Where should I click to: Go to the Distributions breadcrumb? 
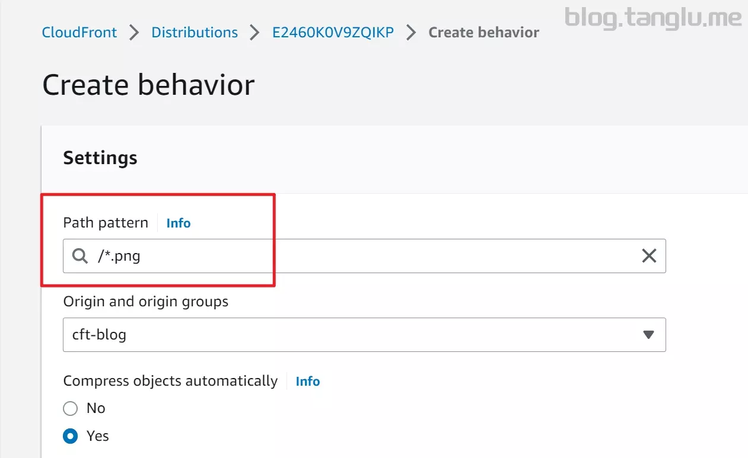pyautogui.click(x=195, y=32)
